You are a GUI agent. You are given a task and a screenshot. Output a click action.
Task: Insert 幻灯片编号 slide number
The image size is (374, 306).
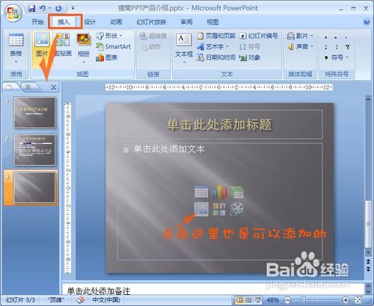258,36
